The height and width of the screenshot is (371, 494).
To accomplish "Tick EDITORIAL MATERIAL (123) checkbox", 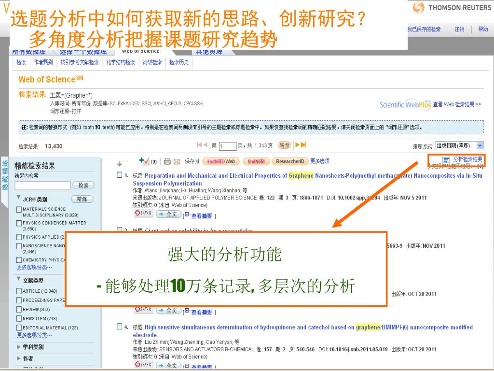I will pyautogui.click(x=19, y=328).
